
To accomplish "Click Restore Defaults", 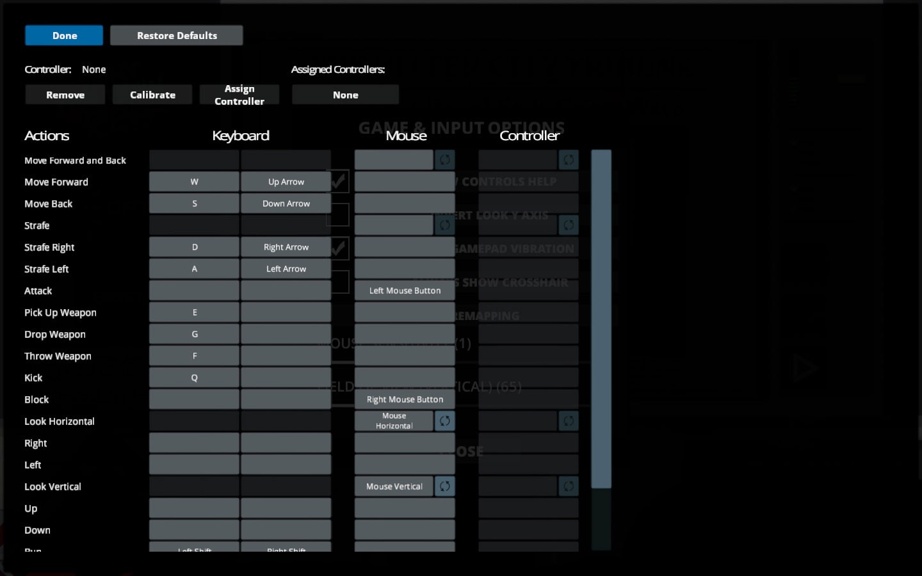I will click(x=177, y=36).
